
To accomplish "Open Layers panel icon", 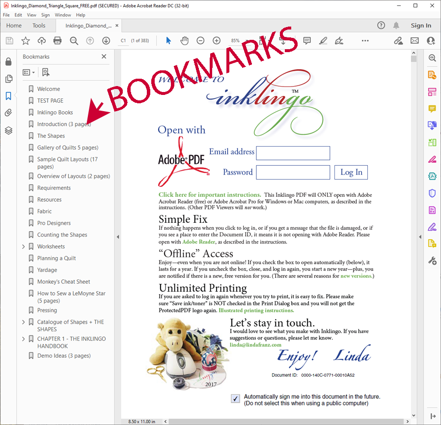I will (x=9, y=131).
